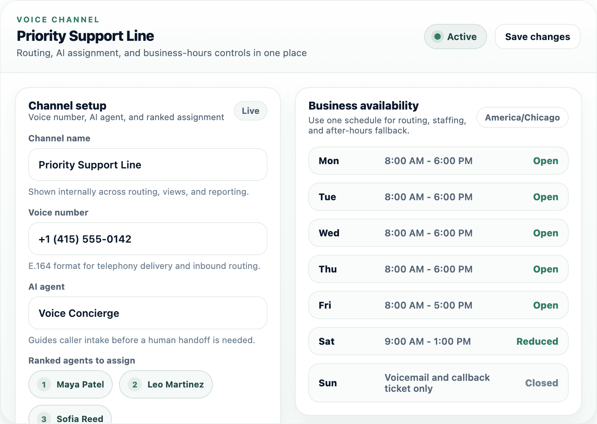Toggle the Active status indicator
The width and height of the screenshot is (597, 424).
pos(455,37)
